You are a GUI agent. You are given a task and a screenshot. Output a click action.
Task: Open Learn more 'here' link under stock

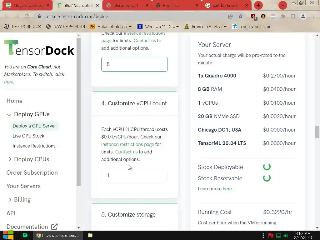[x=227, y=188]
